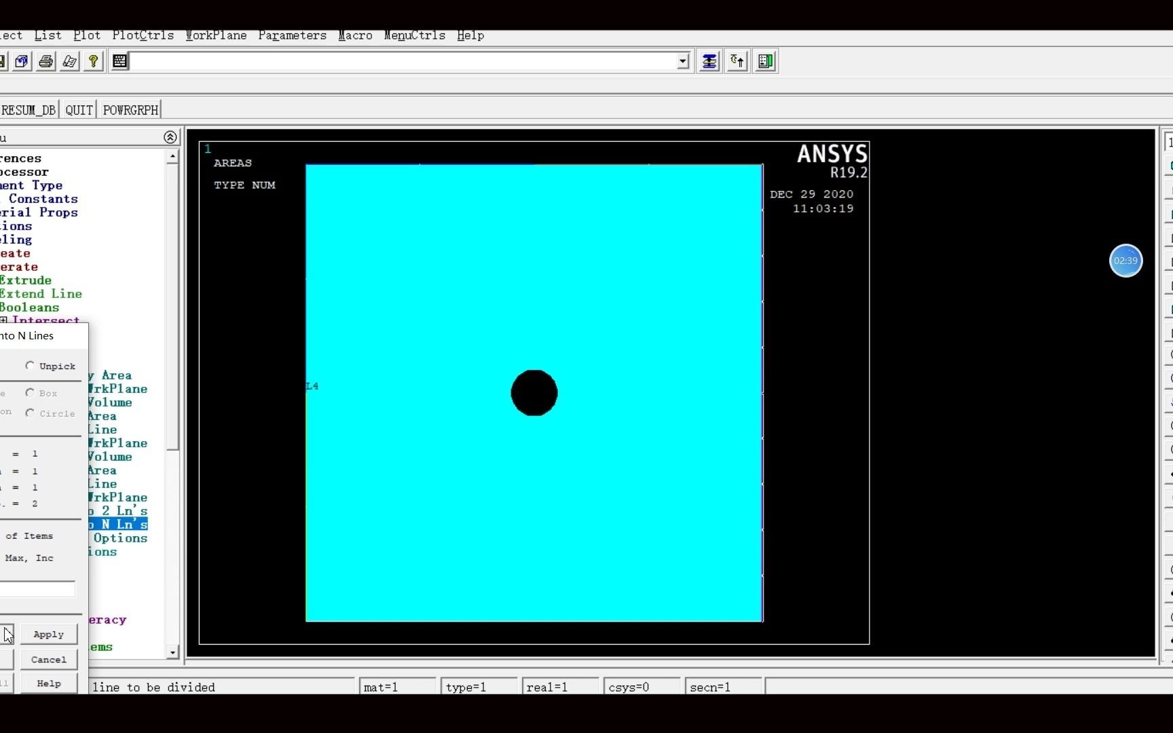The width and height of the screenshot is (1173, 733).
Task: Open the WorkPlane menu
Action: [x=215, y=35]
